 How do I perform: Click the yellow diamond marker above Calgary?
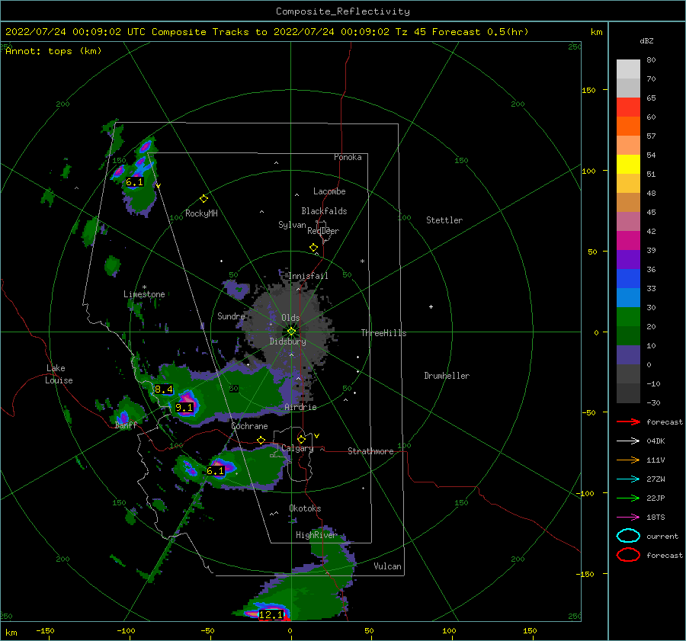pyautogui.click(x=301, y=439)
